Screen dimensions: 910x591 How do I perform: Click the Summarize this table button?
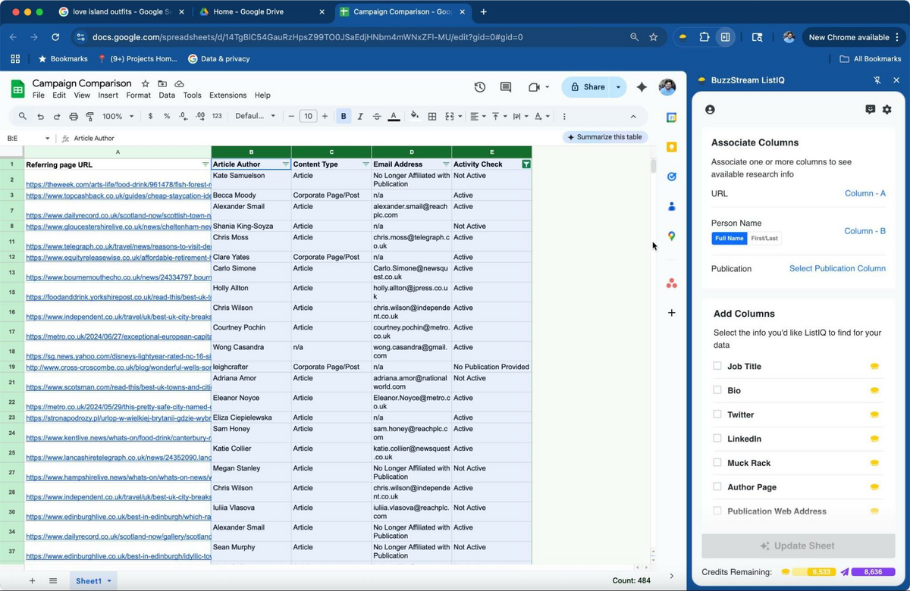tap(604, 137)
